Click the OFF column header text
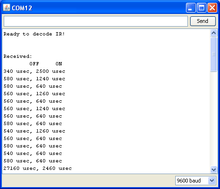 coord(34,64)
